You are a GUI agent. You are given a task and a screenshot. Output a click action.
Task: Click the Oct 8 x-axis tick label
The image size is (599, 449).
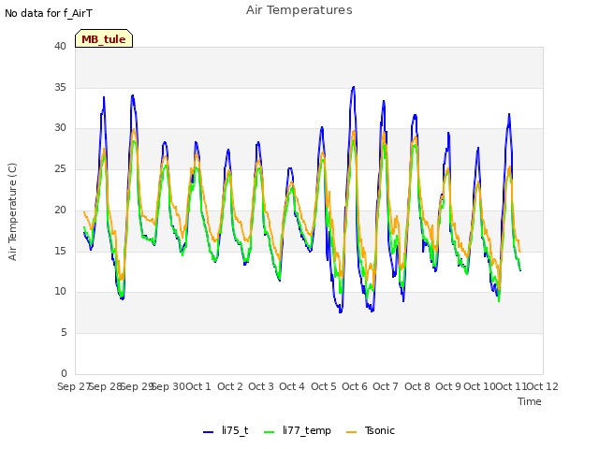tap(417, 386)
